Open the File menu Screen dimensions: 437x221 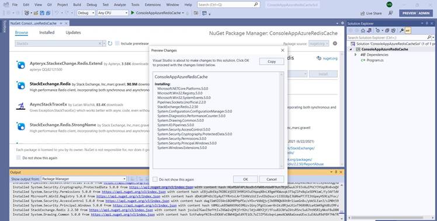pos(15,5)
